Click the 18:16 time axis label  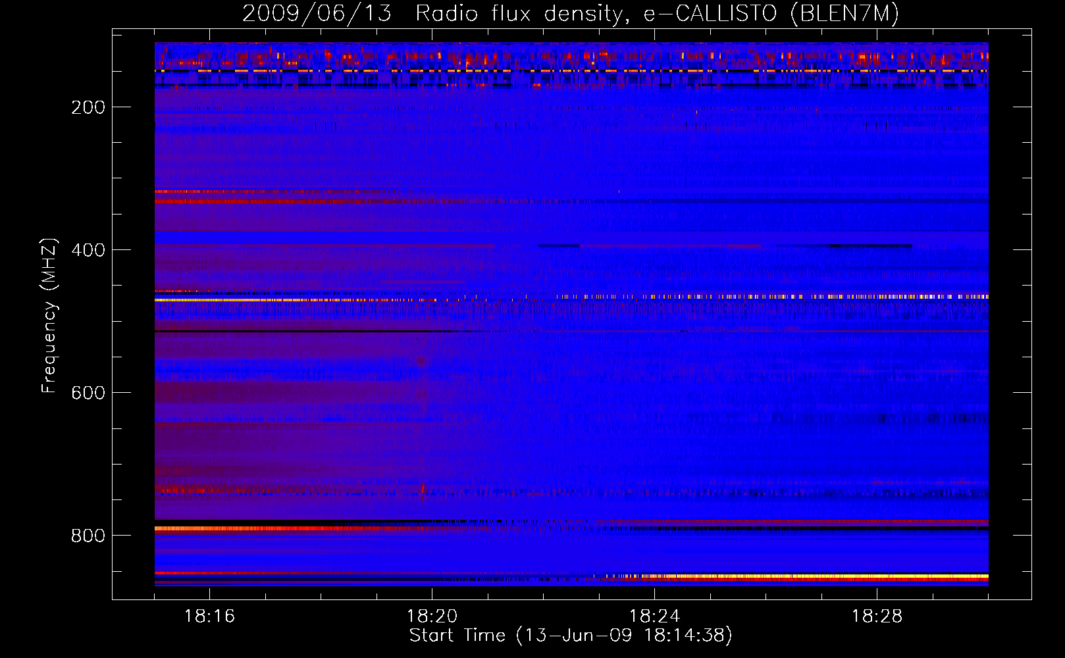click(209, 616)
